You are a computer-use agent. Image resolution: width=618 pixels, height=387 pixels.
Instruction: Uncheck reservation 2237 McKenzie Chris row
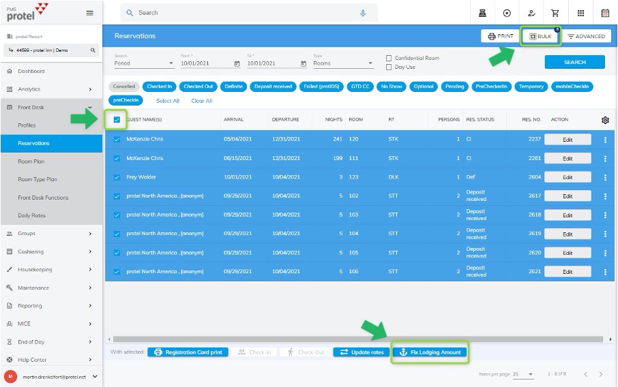pyautogui.click(x=117, y=140)
